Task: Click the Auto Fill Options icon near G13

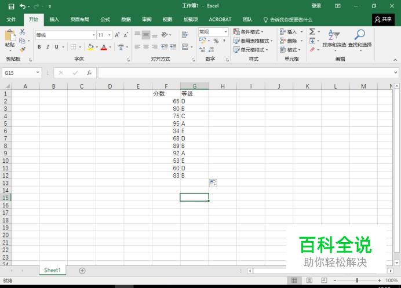Action: (213, 183)
